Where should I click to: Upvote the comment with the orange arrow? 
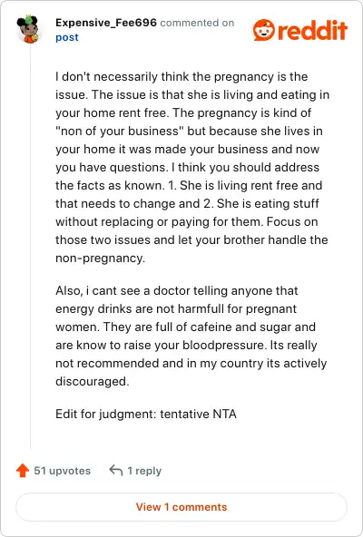coord(23,471)
